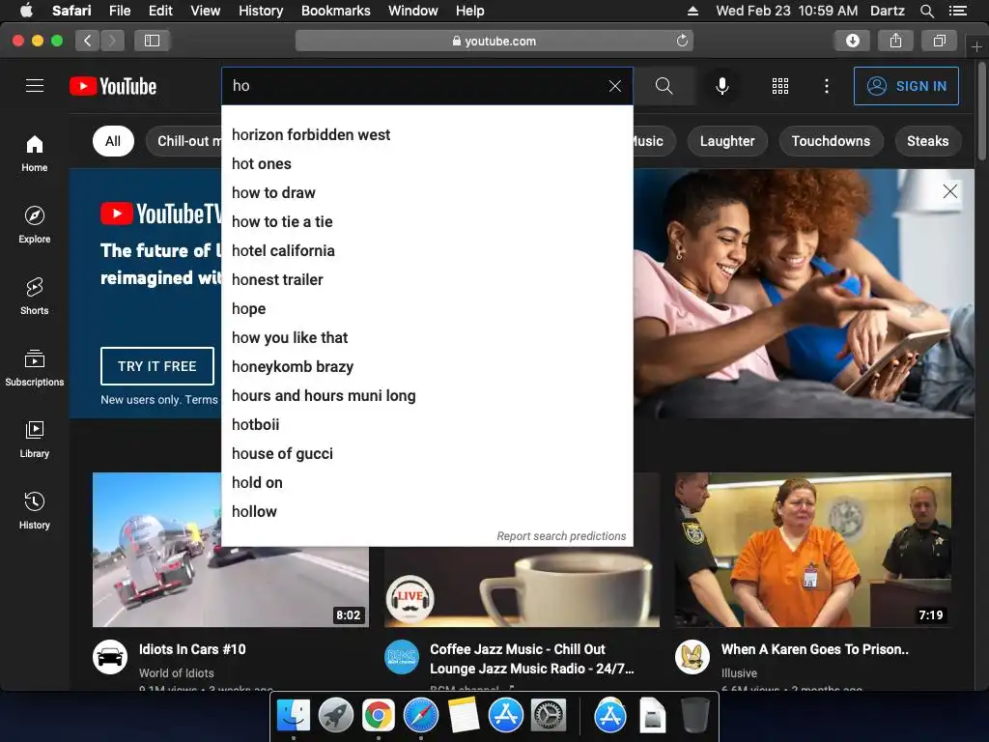This screenshot has height=742, width=989.
Task: Open Safari share button
Action: click(895, 41)
